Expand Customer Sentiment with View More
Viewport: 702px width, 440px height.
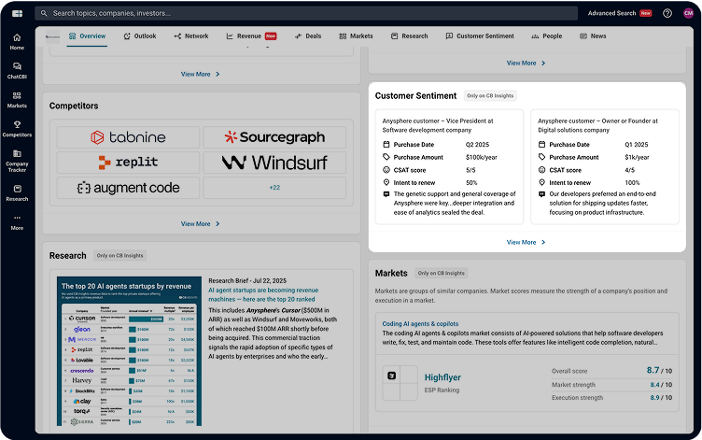click(x=526, y=242)
